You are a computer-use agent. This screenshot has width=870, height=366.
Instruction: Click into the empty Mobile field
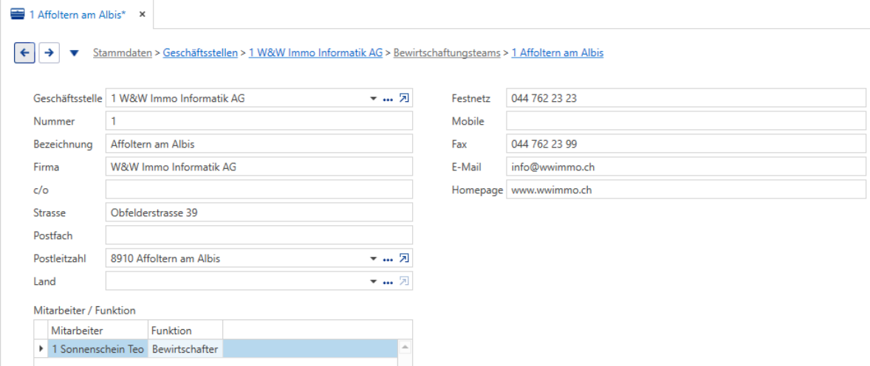point(686,122)
